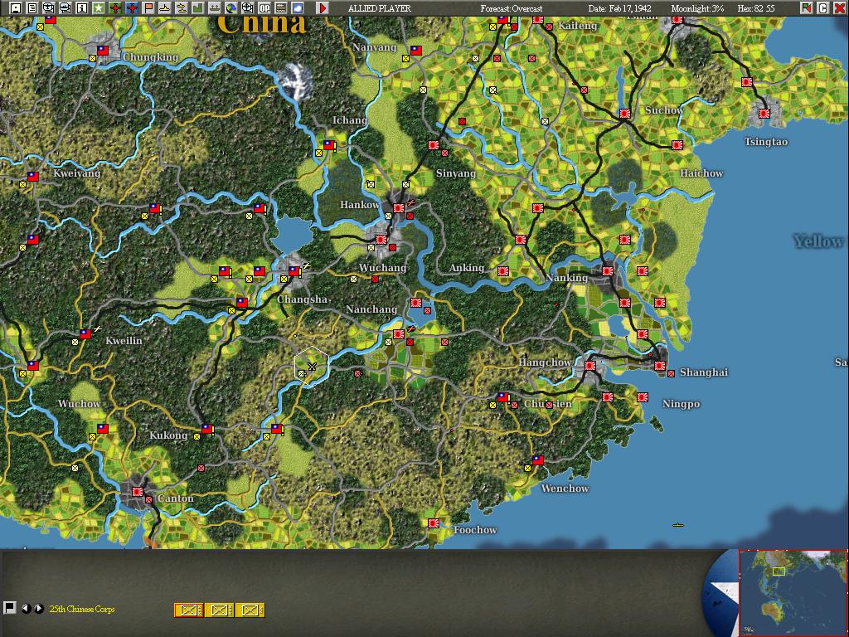Click the red arrow end turn button
The image size is (849, 637).
(x=323, y=7)
